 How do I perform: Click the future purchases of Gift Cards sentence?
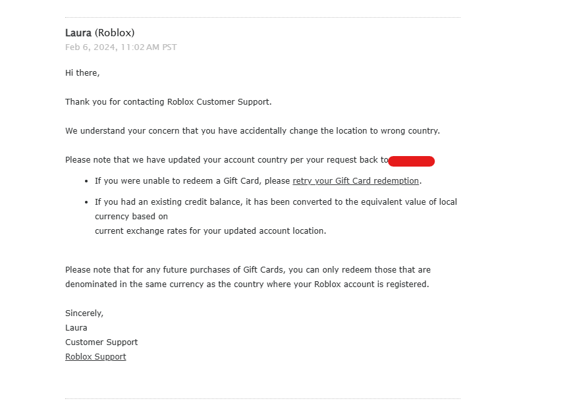click(248, 270)
